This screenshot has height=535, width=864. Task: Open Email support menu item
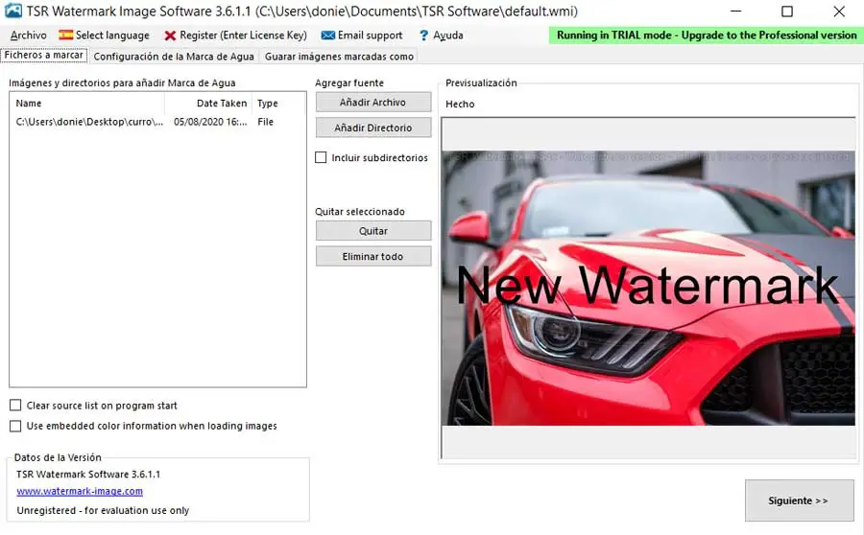click(x=371, y=35)
